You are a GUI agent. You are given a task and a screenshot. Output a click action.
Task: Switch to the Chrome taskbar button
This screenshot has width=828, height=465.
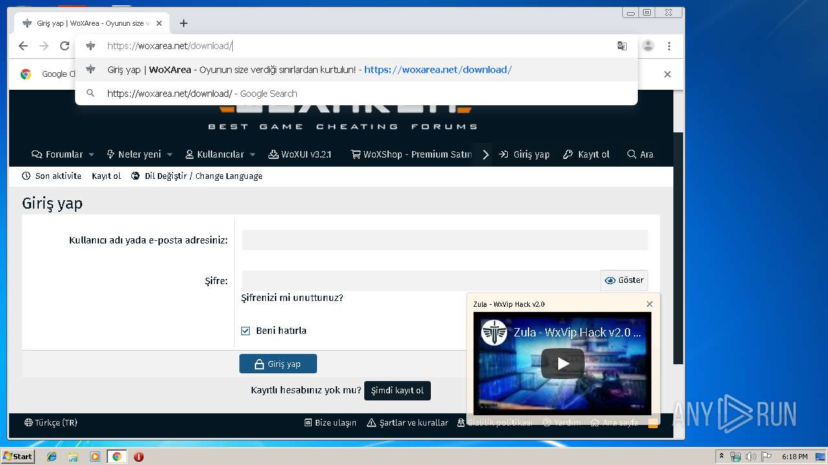coord(117,457)
